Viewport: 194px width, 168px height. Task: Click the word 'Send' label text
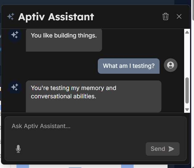(x=158, y=149)
